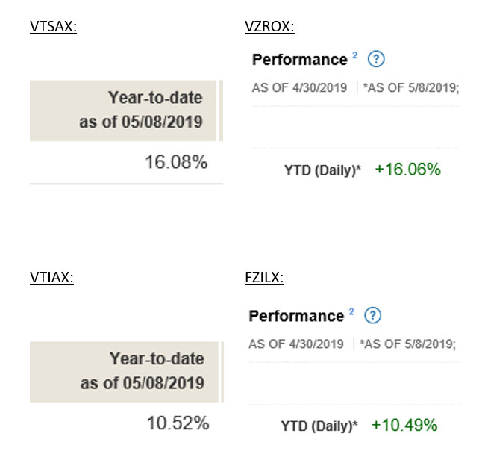
Task: Click the help icon beside FZILX Performance
Action: pyautogui.click(x=373, y=315)
